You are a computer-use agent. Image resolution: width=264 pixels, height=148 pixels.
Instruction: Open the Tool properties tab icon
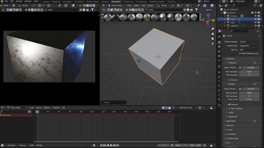tap(219, 37)
